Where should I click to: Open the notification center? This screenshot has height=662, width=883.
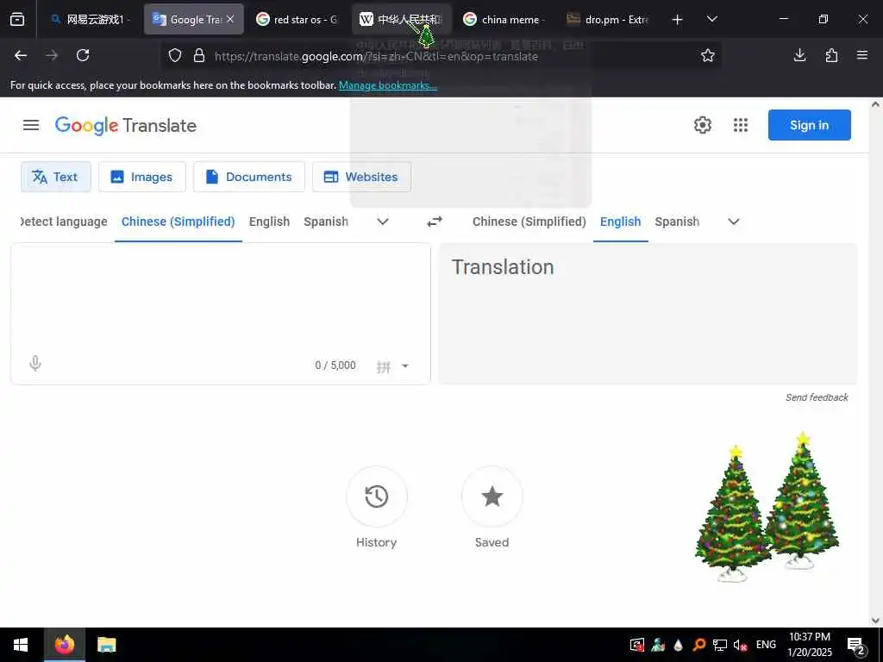click(856, 645)
